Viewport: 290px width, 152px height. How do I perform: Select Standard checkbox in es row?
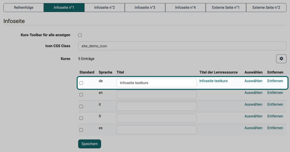(81, 130)
